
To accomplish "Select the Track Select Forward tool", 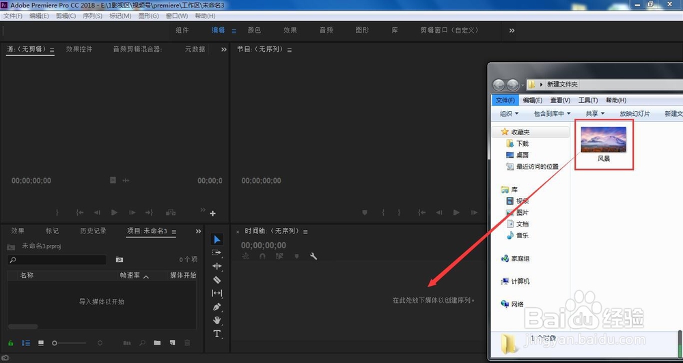I will (217, 252).
